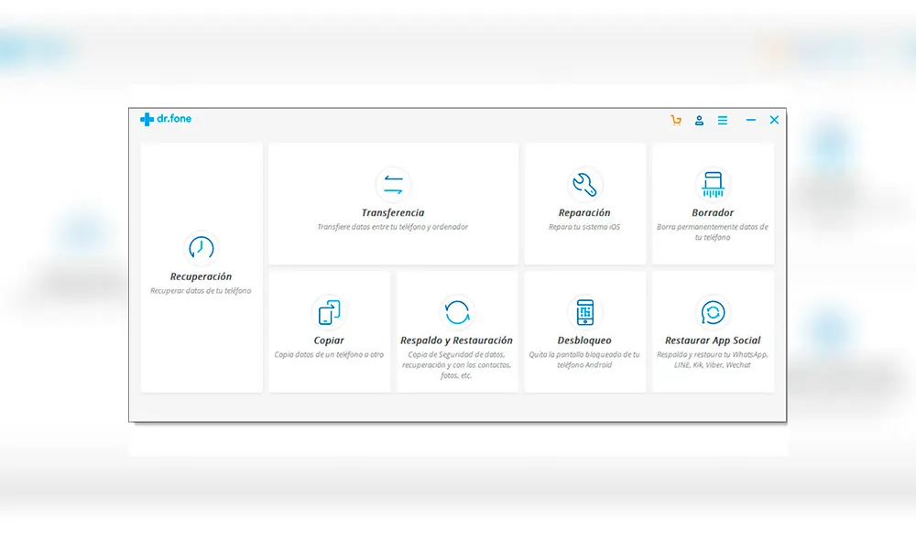Minimize the dr.fone window
Image resolution: width=916 pixels, height=540 pixels.
point(751,120)
